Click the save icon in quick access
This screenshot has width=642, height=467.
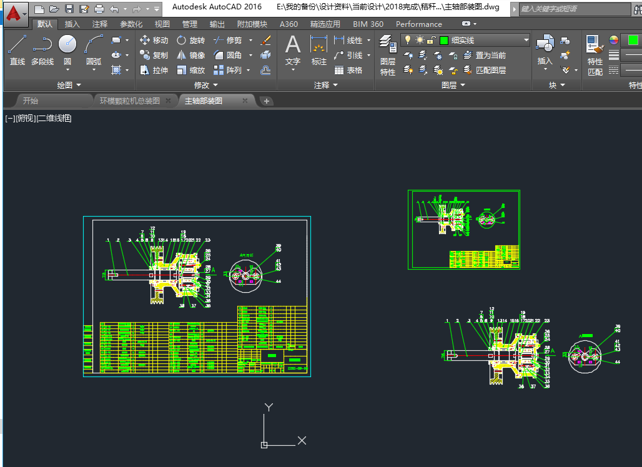[69, 9]
